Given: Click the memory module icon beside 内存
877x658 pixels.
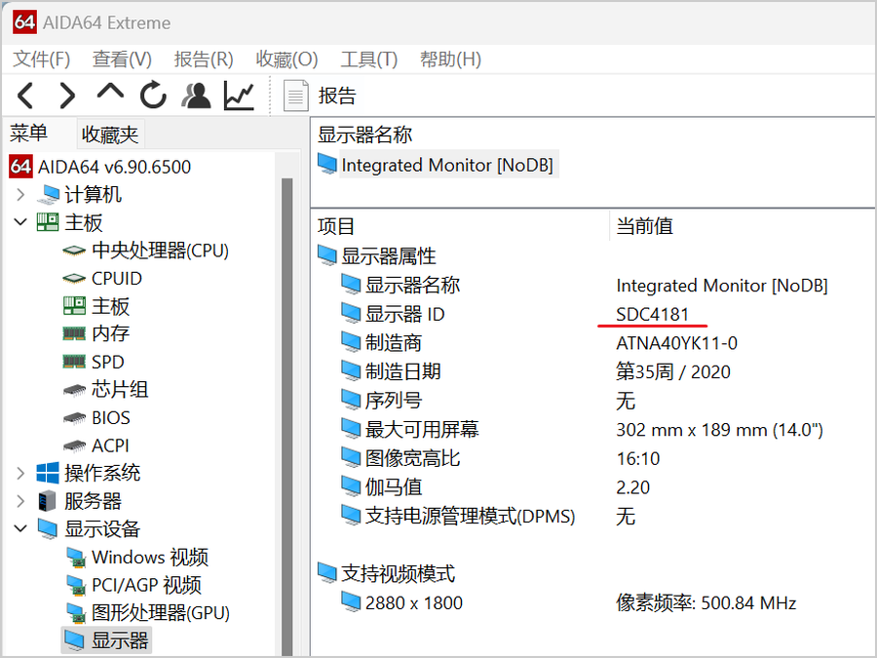Looking at the screenshot, I should point(74,334).
